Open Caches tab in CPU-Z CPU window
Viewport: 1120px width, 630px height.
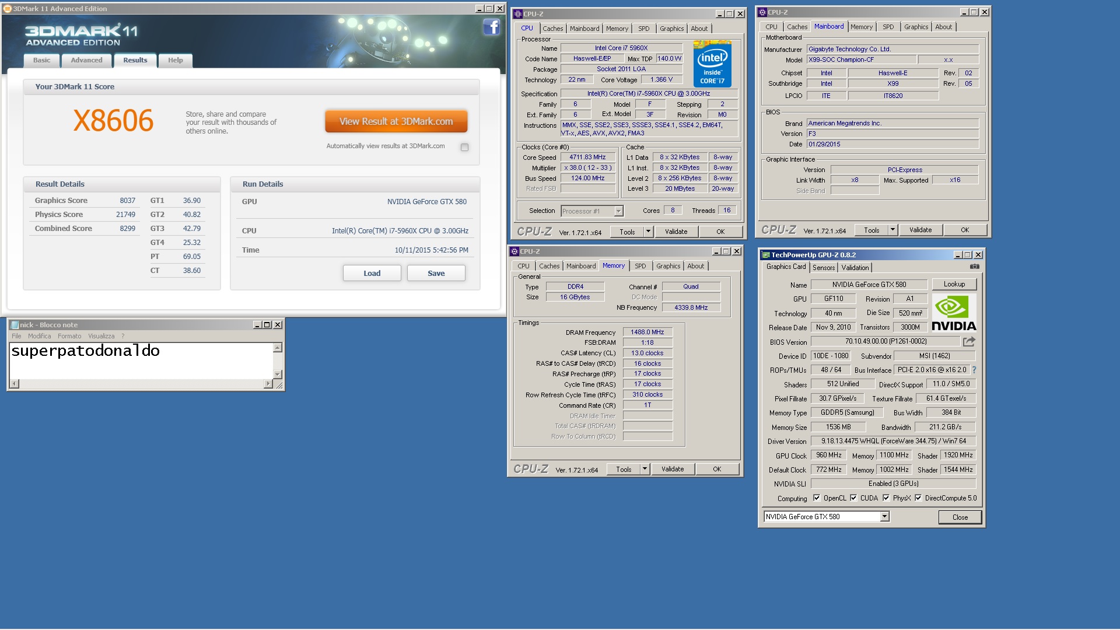pyautogui.click(x=552, y=29)
